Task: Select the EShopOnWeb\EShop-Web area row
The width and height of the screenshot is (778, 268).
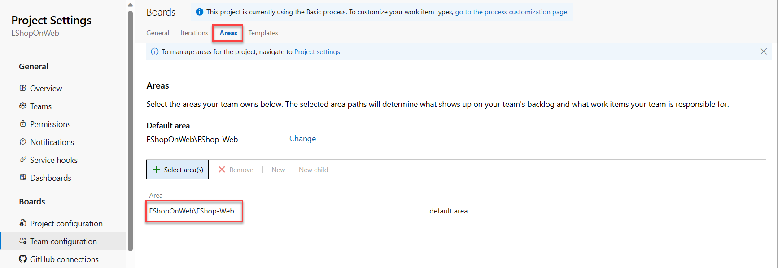Action: pos(192,211)
